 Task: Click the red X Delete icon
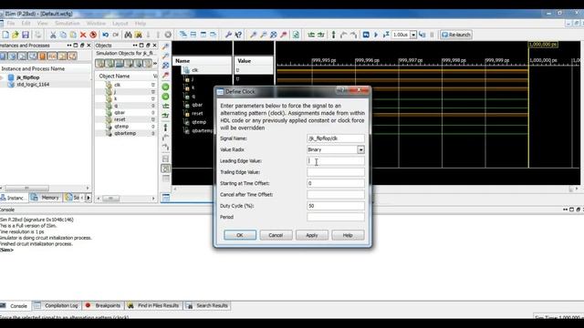83,35
